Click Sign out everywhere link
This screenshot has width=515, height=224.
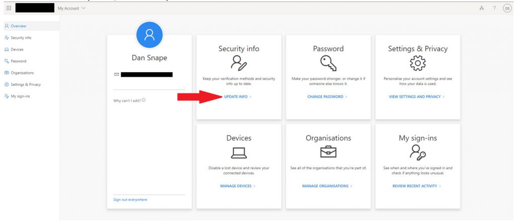(130, 200)
